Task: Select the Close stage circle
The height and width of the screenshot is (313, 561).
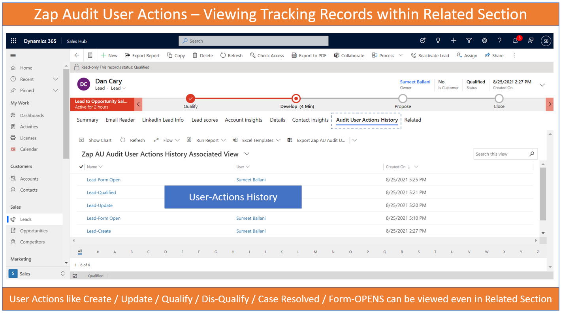Action: (x=499, y=98)
